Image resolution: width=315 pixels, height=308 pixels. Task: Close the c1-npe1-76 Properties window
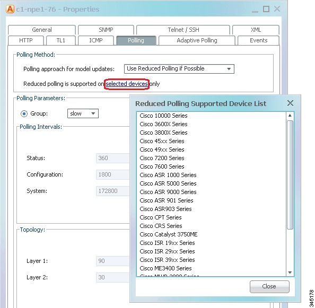pyautogui.click(x=277, y=9)
